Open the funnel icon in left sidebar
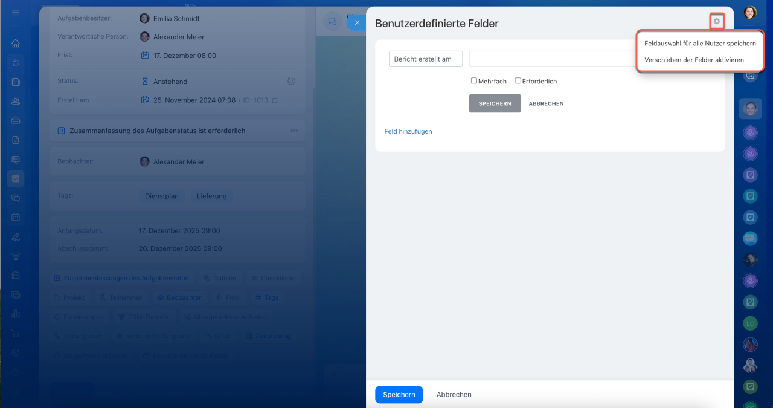 (x=16, y=256)
